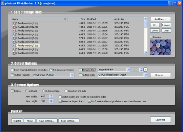Click Load Setting... button
The width and height of the screenshot is (183, 132).
coord(69,121)
